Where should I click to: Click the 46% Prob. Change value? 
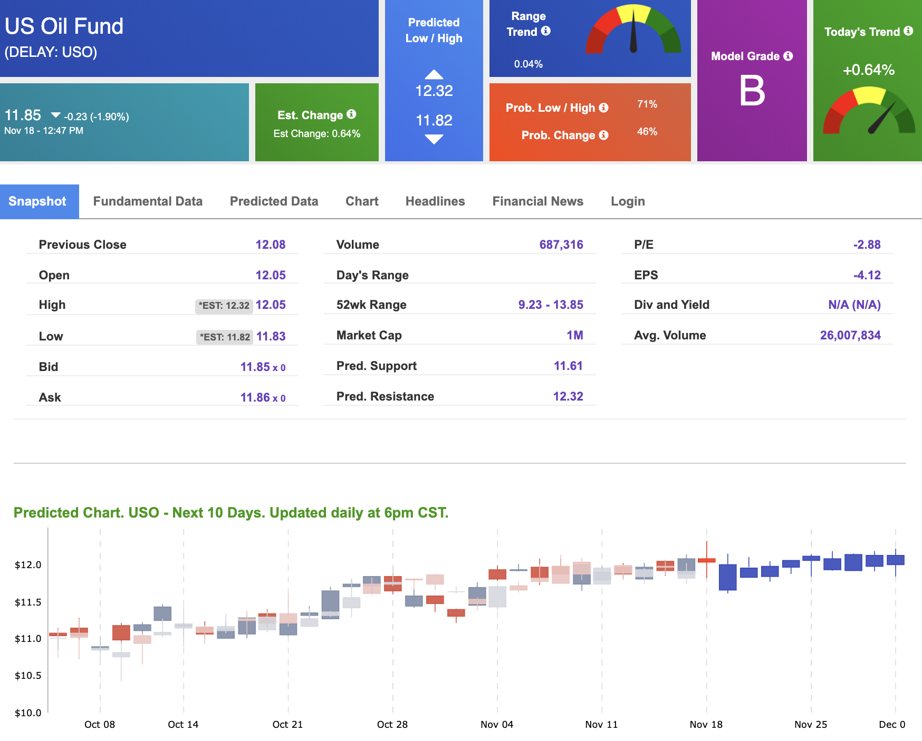tap(647, 132)
